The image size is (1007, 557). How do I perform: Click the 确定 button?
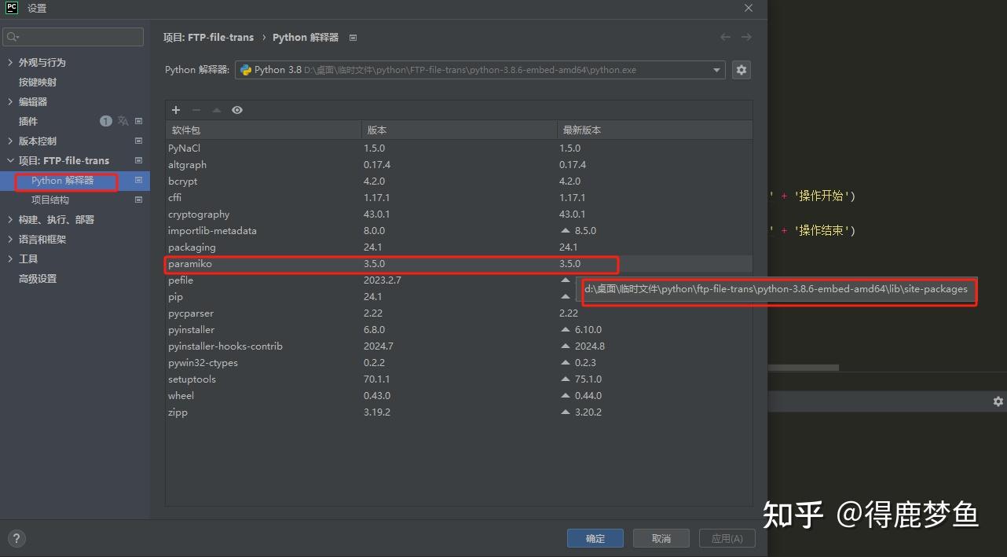point(595,538)
